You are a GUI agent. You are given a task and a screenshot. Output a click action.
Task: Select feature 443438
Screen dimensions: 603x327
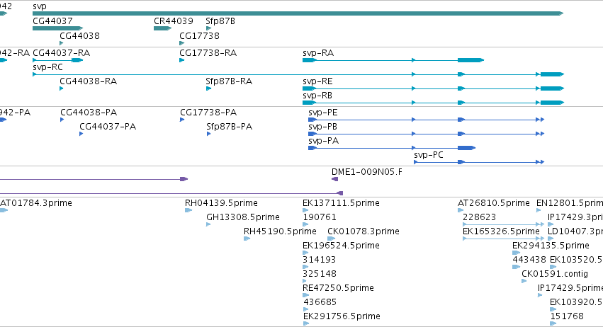point(529,260)
